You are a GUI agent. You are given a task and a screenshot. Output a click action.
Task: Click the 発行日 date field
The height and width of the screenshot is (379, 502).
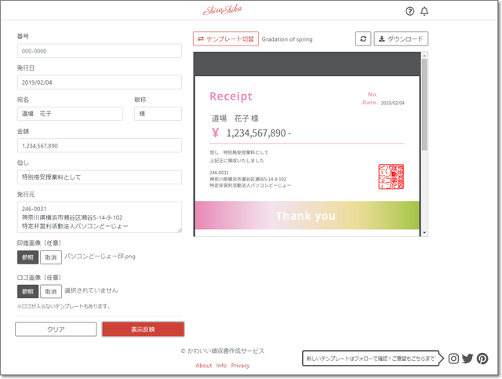[x=99, y=82]
